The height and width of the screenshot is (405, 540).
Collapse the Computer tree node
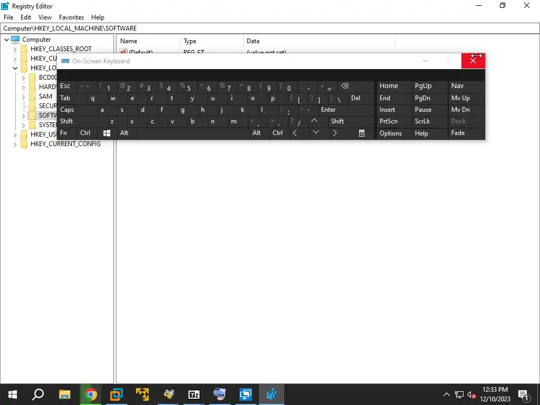[x=6, y=40]
